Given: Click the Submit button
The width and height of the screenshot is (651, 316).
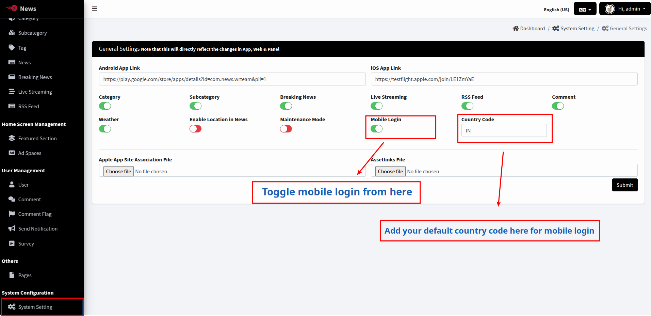Looking at the screenshot, I should (624, 185).
